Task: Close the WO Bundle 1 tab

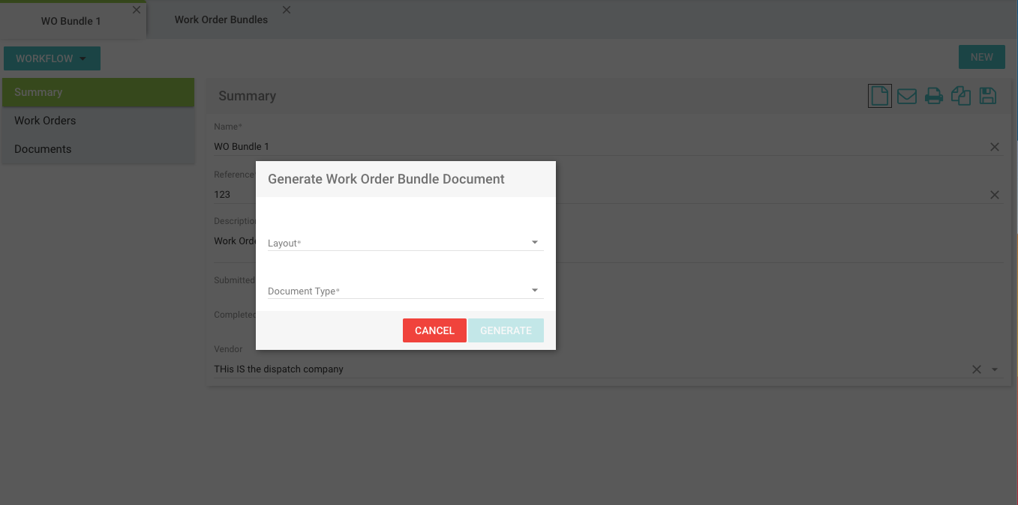Action: click(x=136, y=10)
